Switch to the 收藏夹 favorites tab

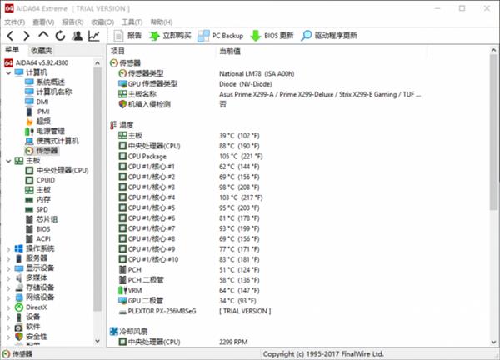[x=41, y=50]
